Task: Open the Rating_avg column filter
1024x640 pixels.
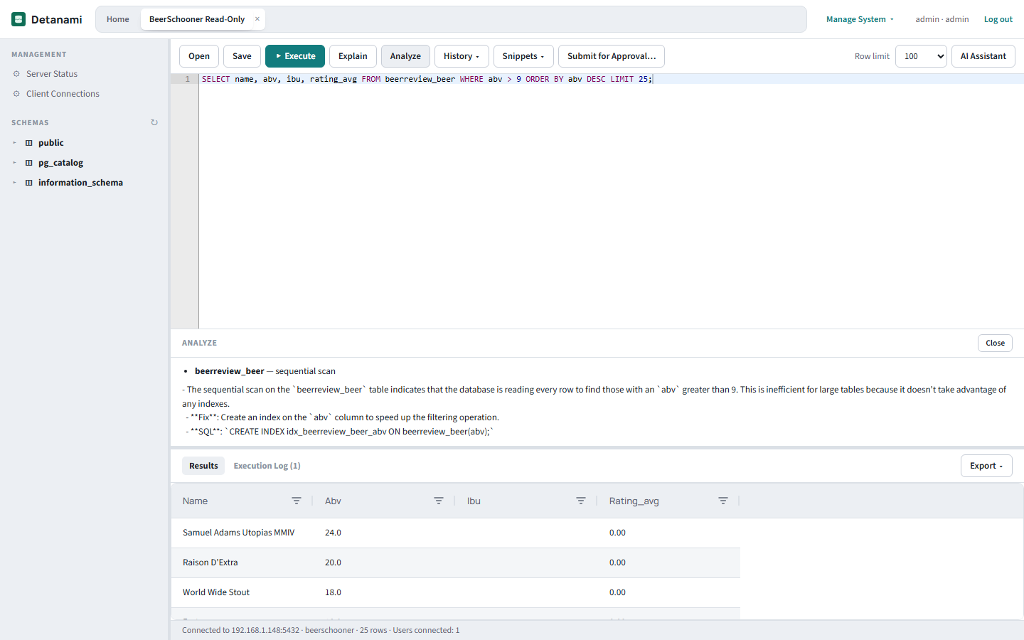Action: (723, 501)
